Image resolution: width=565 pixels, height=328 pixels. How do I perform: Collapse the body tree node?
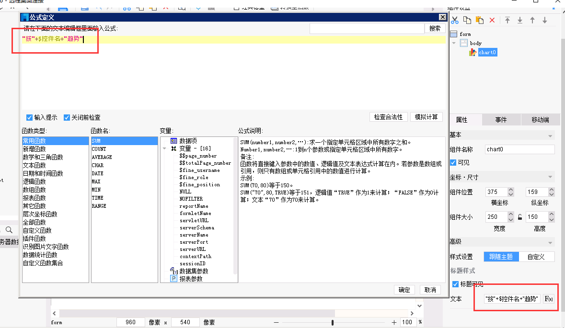pyautogui.click(x=454, y=43)
